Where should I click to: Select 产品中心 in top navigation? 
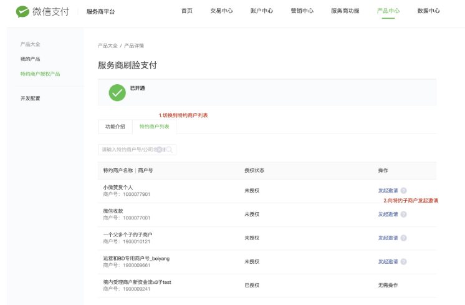tap(388, 11)
